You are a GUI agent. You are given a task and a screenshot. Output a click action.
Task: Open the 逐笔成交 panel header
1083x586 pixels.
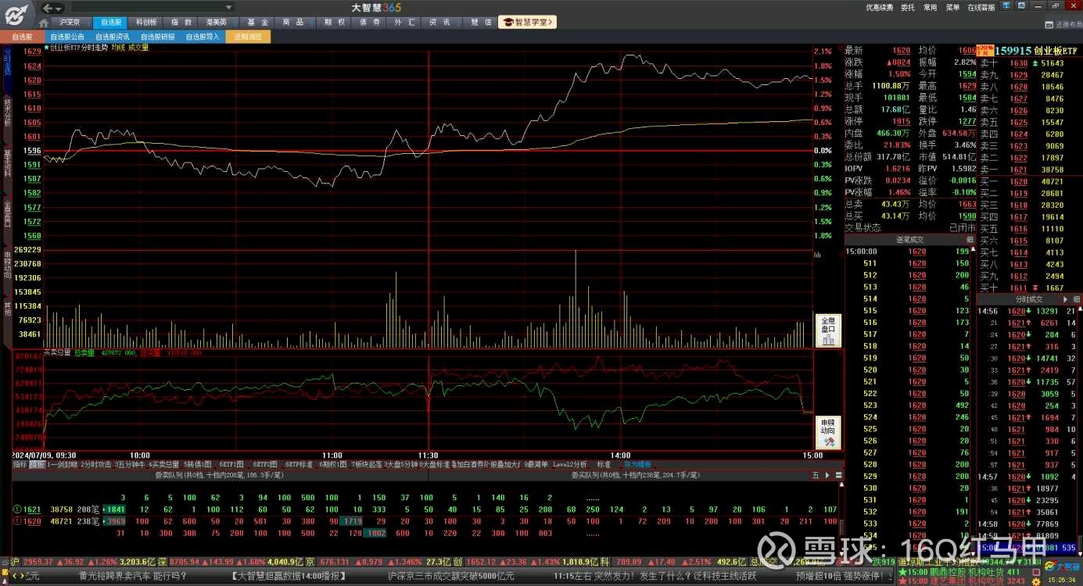(910, 239)
